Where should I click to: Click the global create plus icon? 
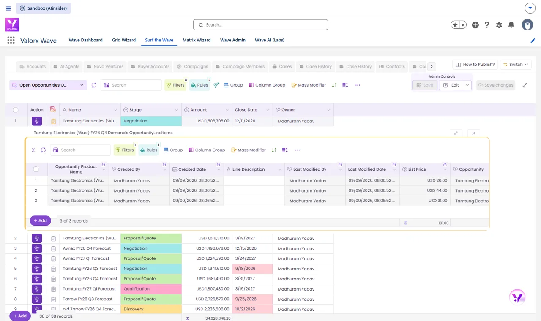[x=475, y=25]
